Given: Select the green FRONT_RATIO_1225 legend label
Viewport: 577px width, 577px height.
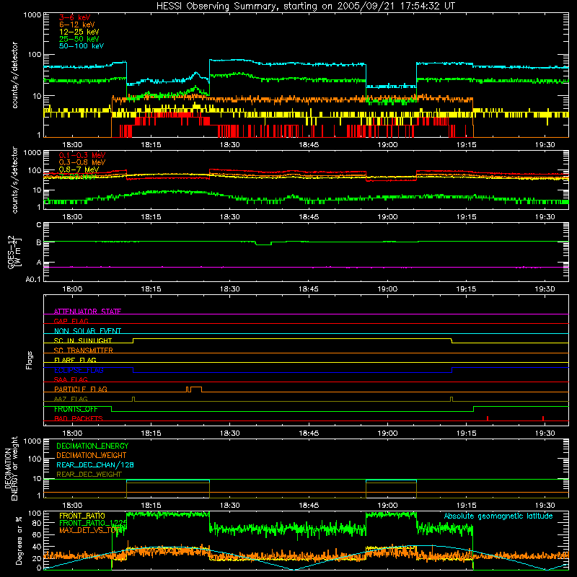Looking at the screenshot, I should click(93, 523).
